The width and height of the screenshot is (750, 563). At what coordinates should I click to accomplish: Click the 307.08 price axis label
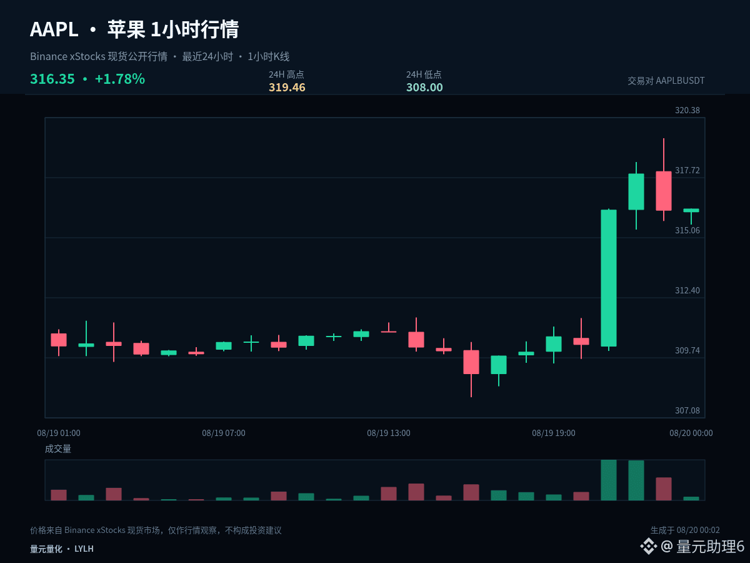pyautogui.click(x=687, y=410)
